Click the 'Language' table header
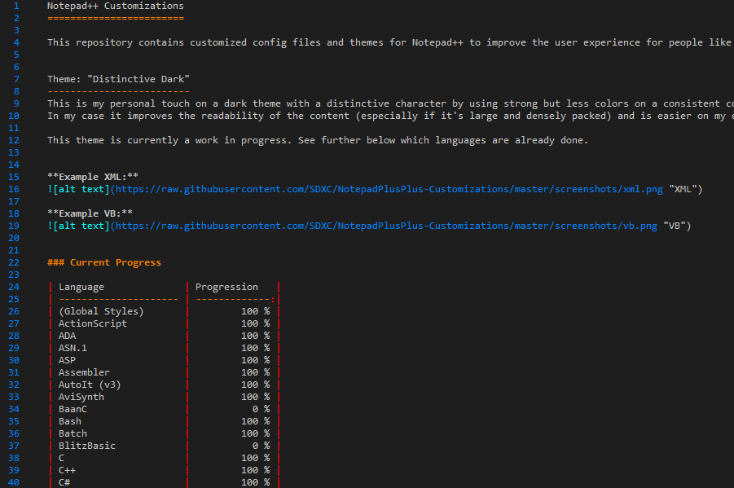 coord(81,287)
